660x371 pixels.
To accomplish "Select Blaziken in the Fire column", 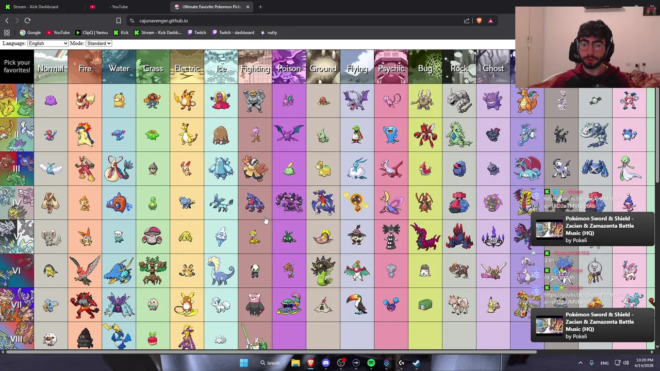I will pyautogui.click(x=85, y=169).
